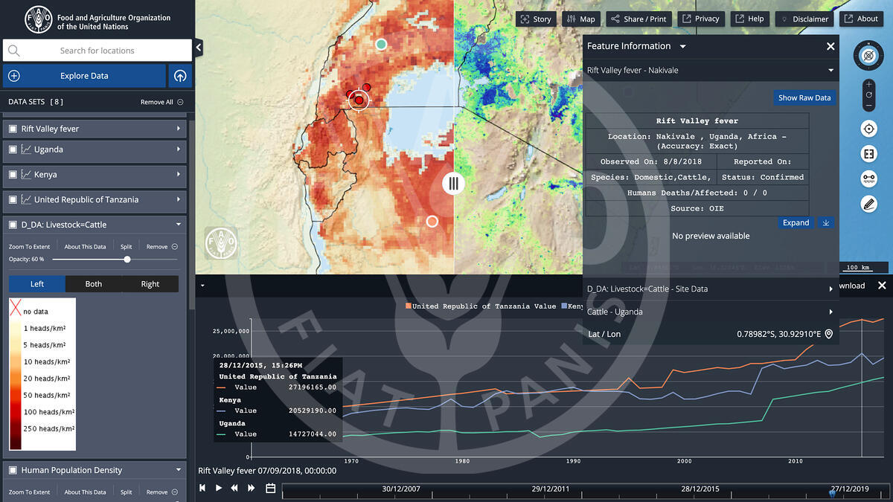The width and height of the screenshot is (893, 502).
Task: Collapse the chart panel arrow
Action: pos(202,285)
